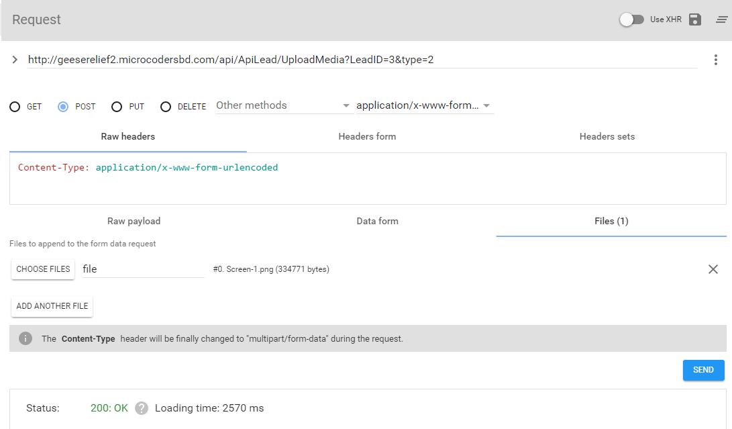Select the PUT method radio button
This screenshot has height=429, width=732.
(x=117, y=107)
